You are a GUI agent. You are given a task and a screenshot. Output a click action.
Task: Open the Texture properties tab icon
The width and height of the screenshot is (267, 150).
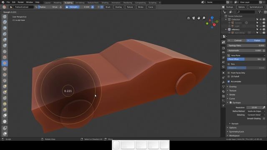(x=224, y=96)
